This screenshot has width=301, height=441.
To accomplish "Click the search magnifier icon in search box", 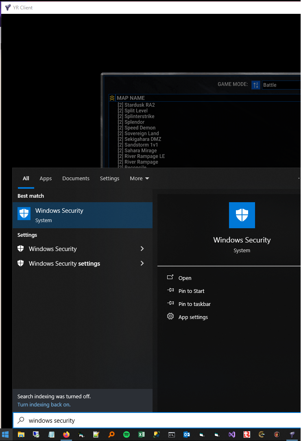I will [21, 420].
